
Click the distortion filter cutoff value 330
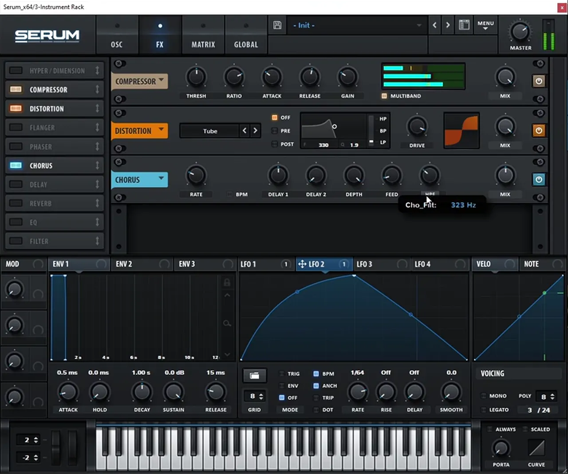point(323,145)
